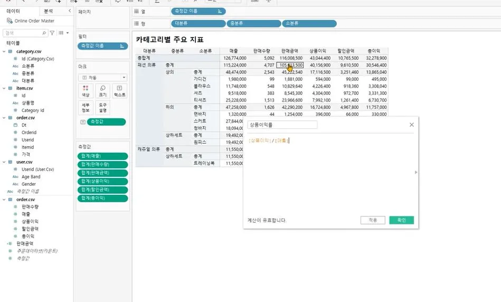Click the magnifier icon in the search box
Viewport: 501px width, 302px height.
coord(44,33)
